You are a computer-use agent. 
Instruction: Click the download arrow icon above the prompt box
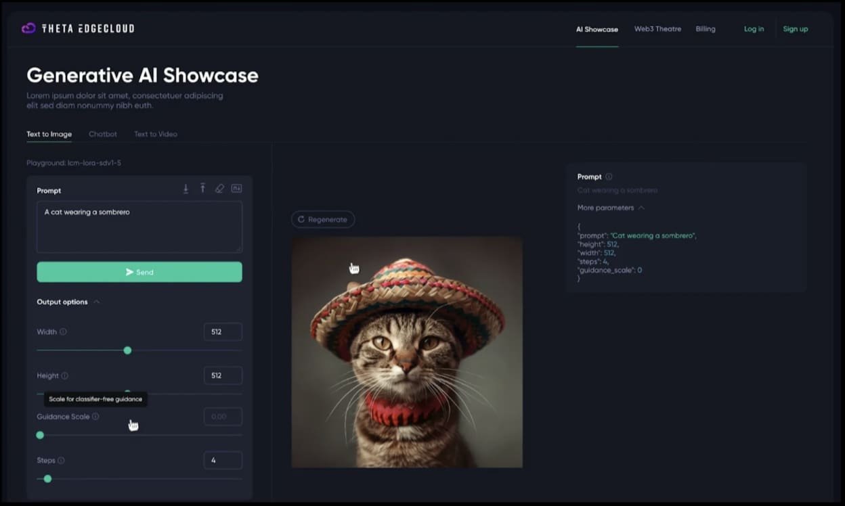click(186, 189)
